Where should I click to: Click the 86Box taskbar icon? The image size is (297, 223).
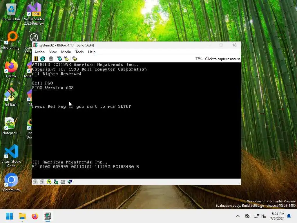pyautogui.click(x=48, y=216)
